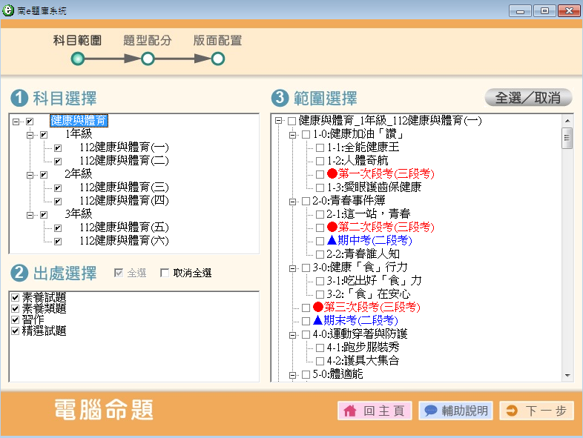The width and height of the screenshot is (583, 438).
Task: Collapse the 2-0:青春事件簿 node
Action: pyautogui.click(x=292, y=201)
